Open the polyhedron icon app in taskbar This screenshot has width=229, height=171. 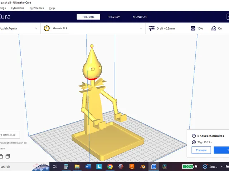coord(121,166)
